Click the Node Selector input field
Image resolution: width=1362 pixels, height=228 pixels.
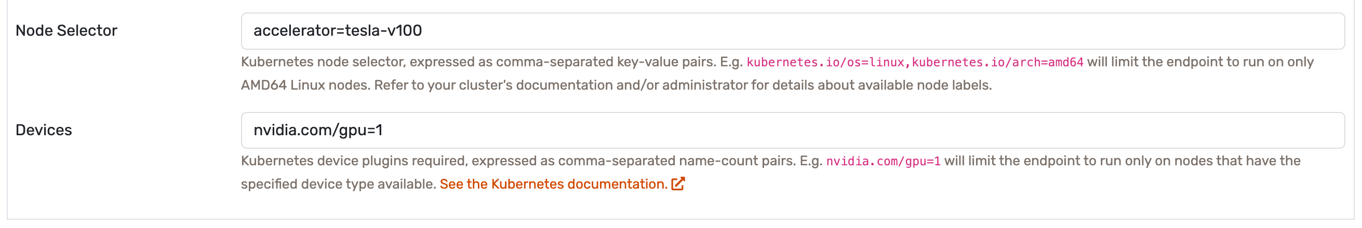click(793, 31)
